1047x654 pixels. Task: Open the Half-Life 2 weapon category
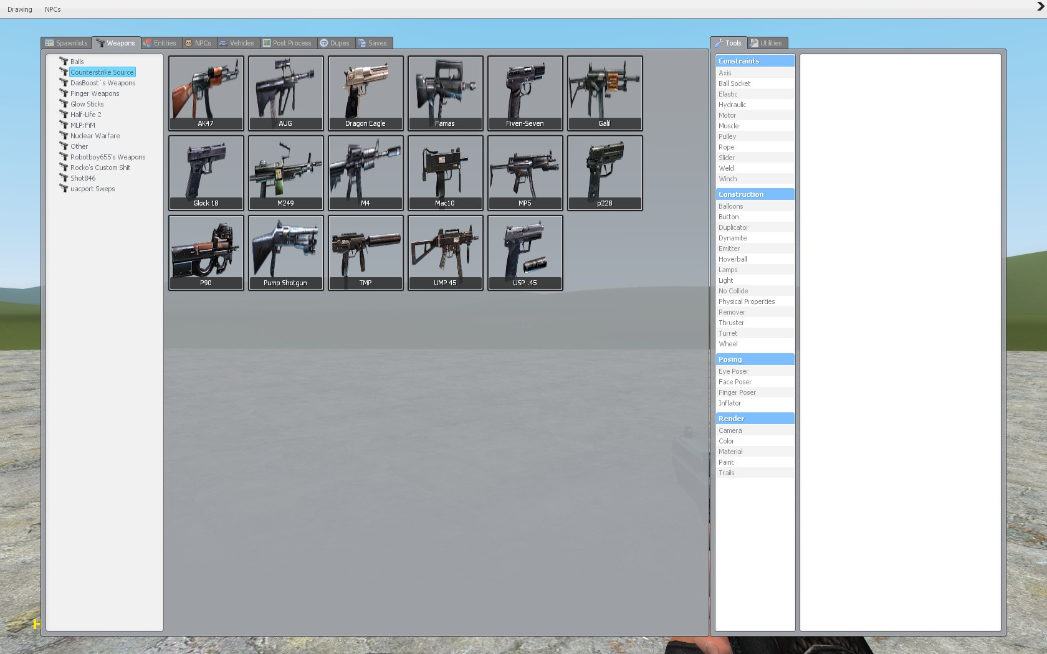[85, 115]
